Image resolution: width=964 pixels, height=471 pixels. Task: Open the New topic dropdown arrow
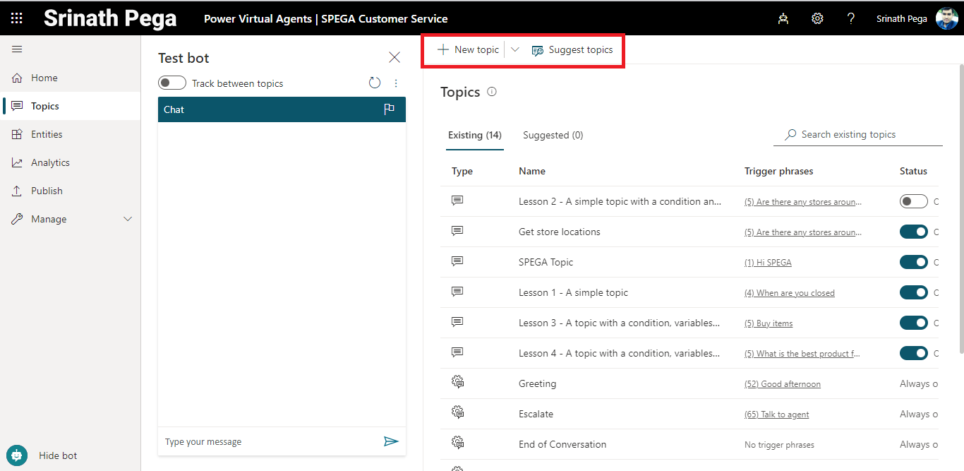coord(515,49)
